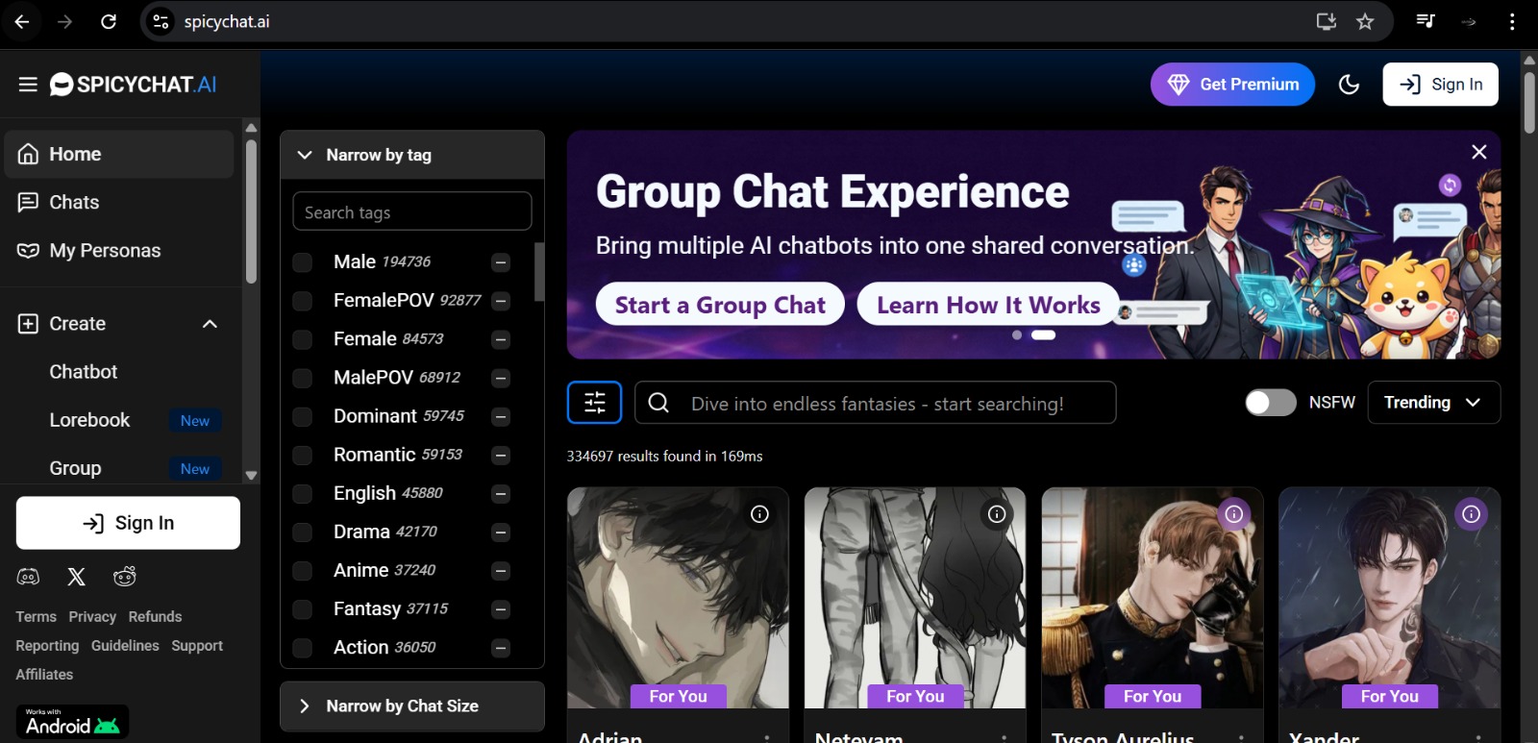This screenshot has height=743, width=1538.
Task: Bookmark this page with star icon
Action: pyautogui.click(x=1365, y=21)
